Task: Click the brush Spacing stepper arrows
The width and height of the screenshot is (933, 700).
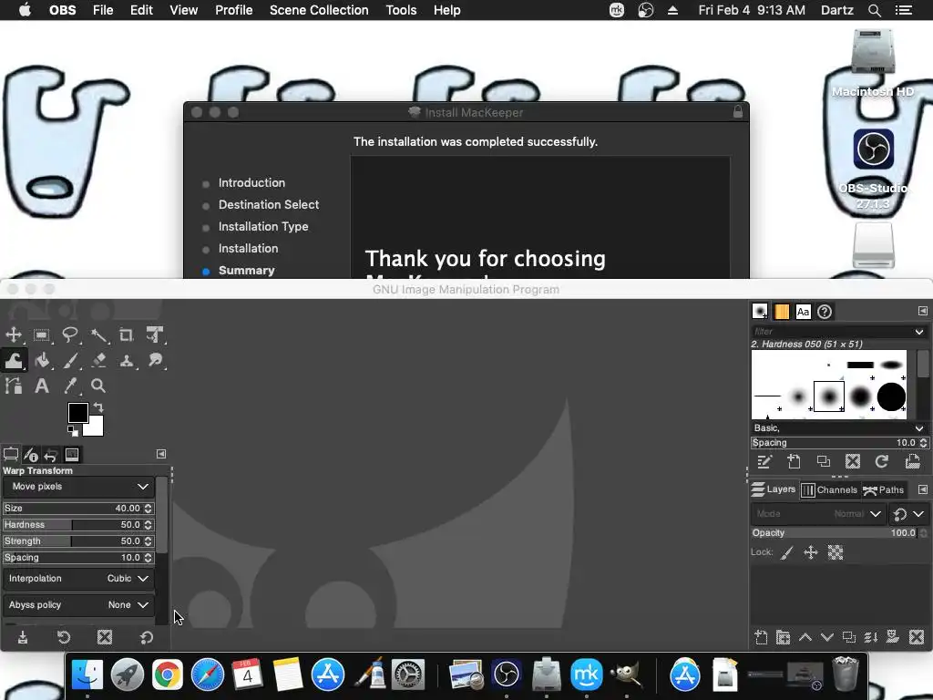Action: pyautogui.click(x=923, y=443)
